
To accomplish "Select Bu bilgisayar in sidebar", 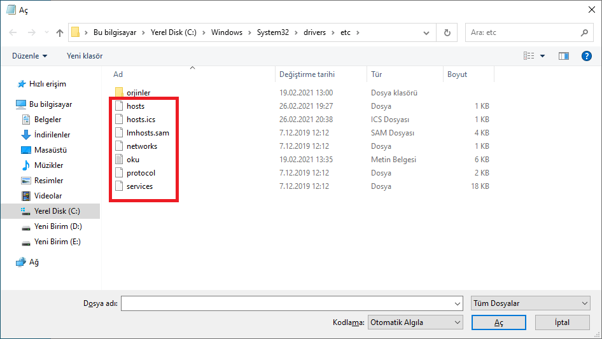I will (51, 104).
